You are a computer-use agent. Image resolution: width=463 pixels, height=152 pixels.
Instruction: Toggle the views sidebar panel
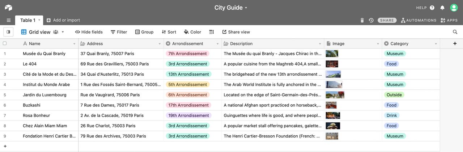pos(8,32)
